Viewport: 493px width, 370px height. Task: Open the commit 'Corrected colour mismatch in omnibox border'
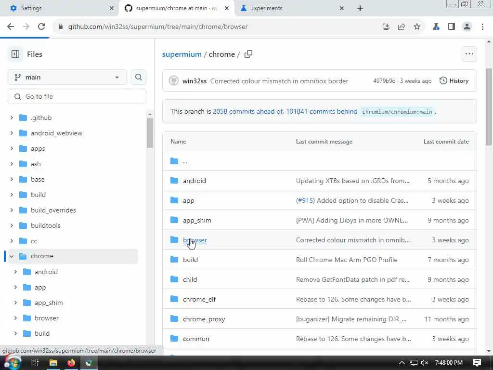tap(279, 81)
